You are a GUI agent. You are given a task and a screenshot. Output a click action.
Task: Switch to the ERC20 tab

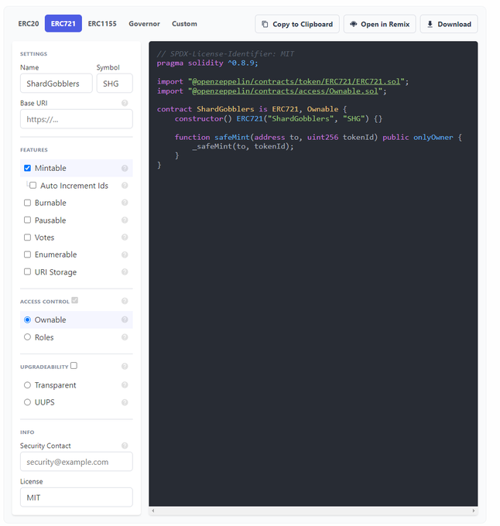click(29, 23)
